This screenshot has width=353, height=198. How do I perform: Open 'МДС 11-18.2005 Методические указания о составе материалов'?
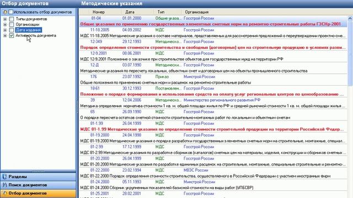click(213, 36)
